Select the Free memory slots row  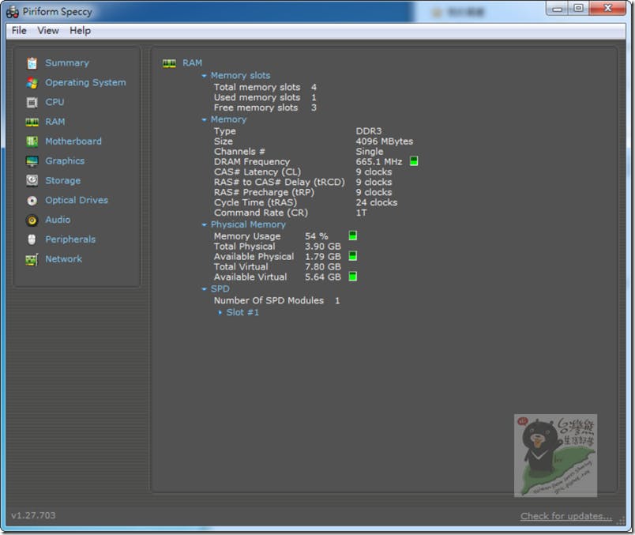(265, 107)
